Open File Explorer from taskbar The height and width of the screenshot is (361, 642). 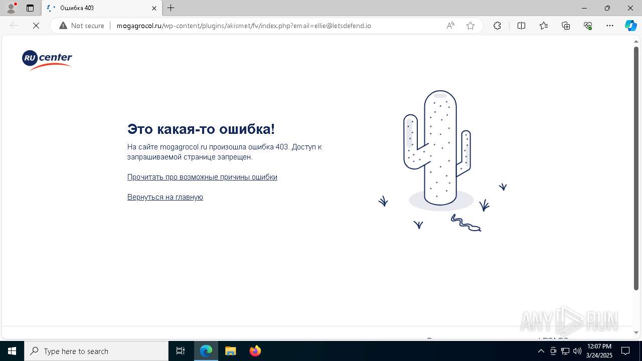click(230, 351)
